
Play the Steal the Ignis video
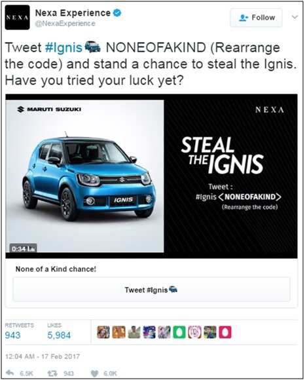click(151, 176)
